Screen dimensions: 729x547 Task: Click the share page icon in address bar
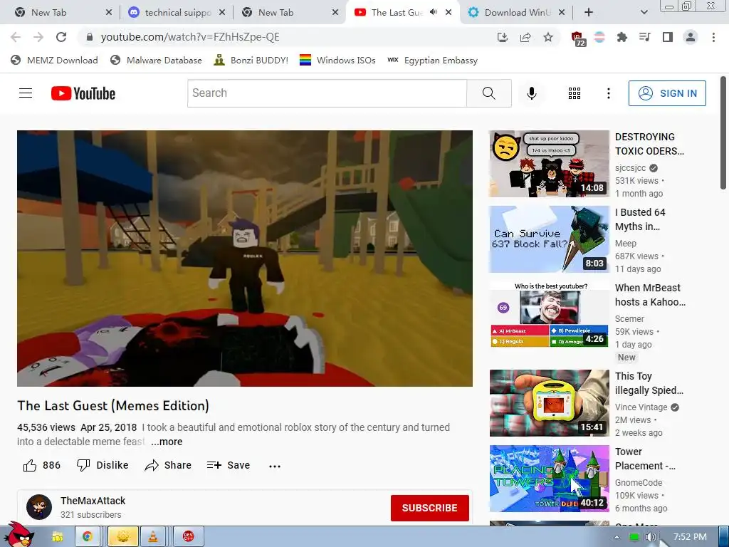[x=525, y=37]
